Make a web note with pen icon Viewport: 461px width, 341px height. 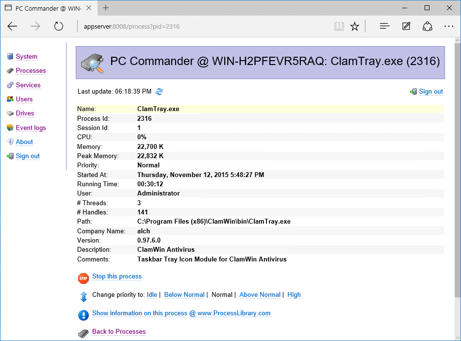(x=406, y=27)
